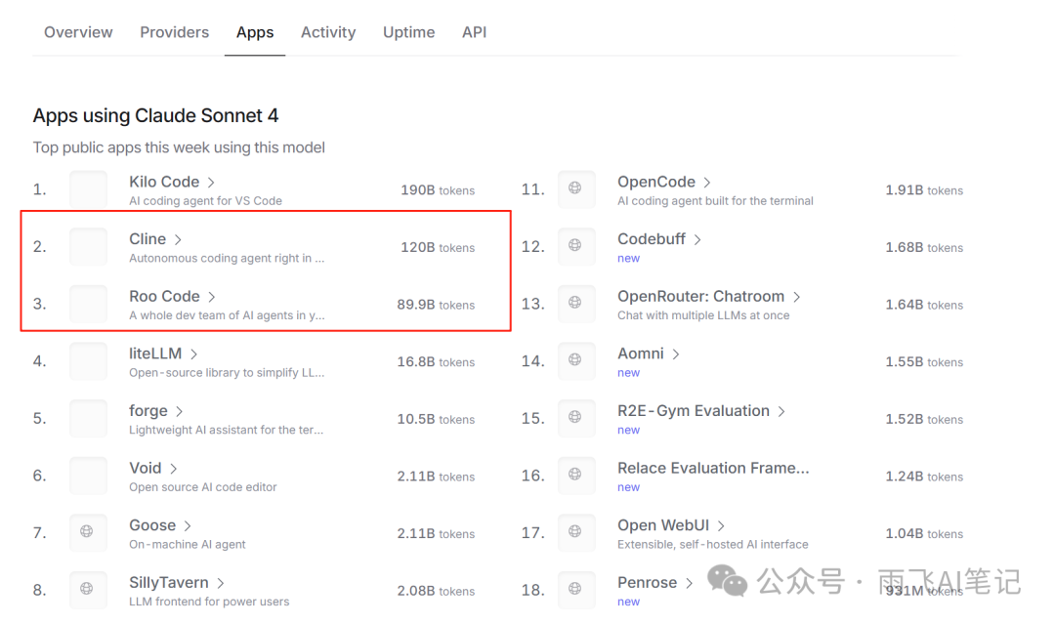1055x624 pixels.
Task: Open the liteLLM app link
Action: tap(155, 354)
